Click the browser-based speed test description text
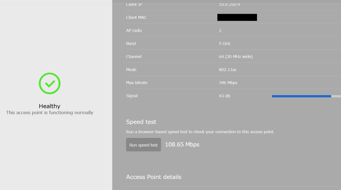Screen dimensions: 341x190 point(200,132)
